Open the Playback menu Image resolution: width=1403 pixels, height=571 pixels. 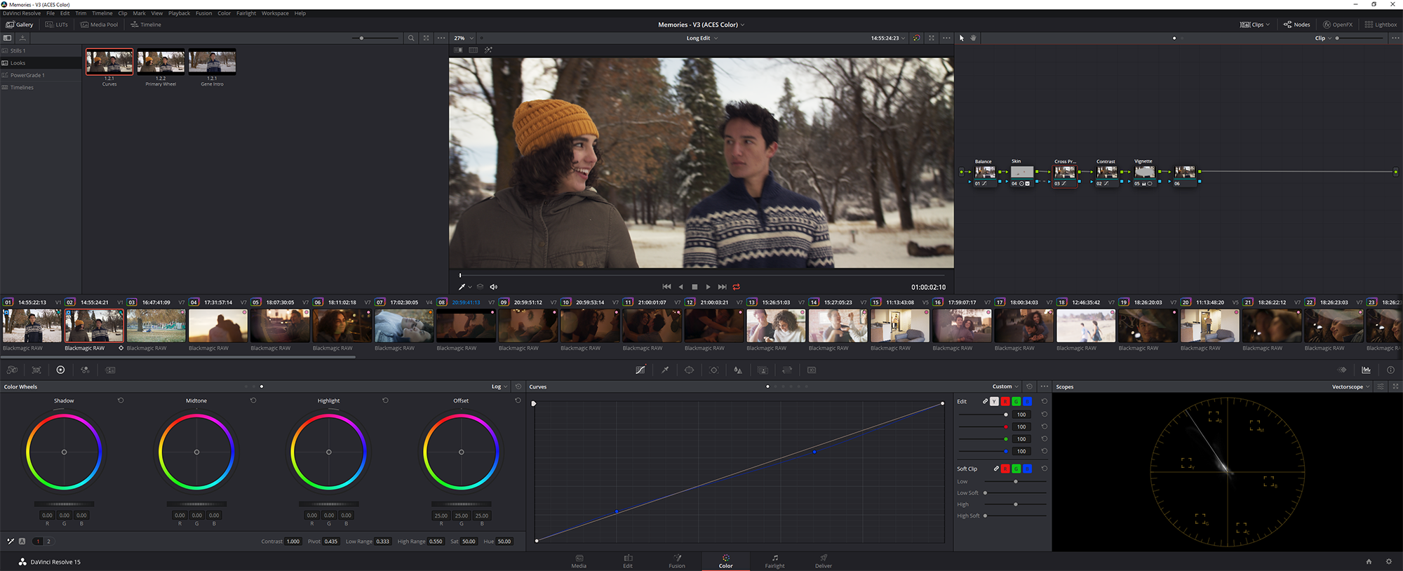(x=179, y=13)
